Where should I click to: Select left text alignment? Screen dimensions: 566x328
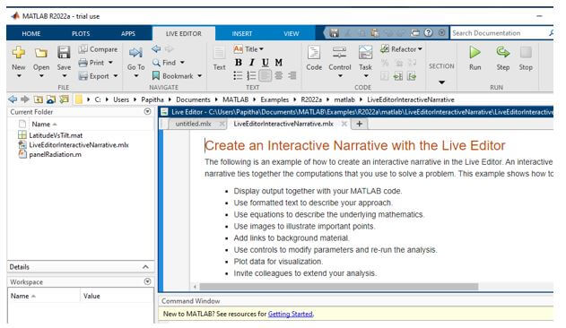tap(266, 75)
